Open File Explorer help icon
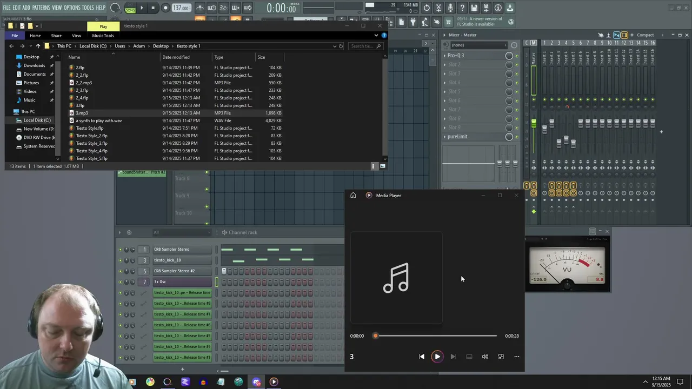Viewport: 692px width, 389px height. (x=384, y=35)
